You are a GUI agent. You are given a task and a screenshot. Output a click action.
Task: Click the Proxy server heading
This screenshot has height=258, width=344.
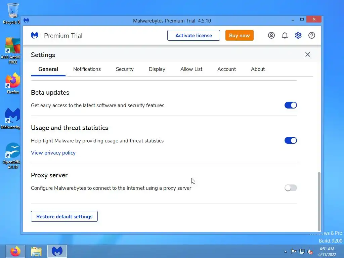(x=49, y=175)
